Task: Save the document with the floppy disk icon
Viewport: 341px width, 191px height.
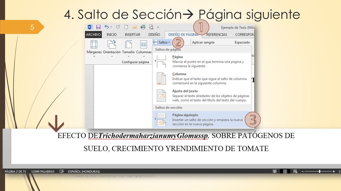Action: [98, 27]
